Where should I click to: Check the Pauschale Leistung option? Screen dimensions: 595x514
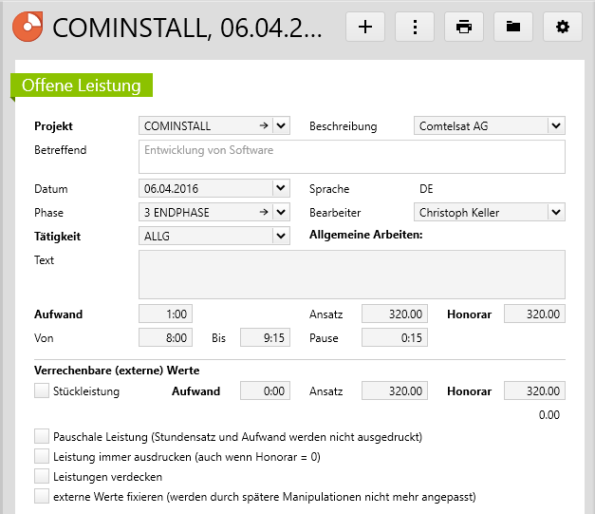(x=41, y=436)
